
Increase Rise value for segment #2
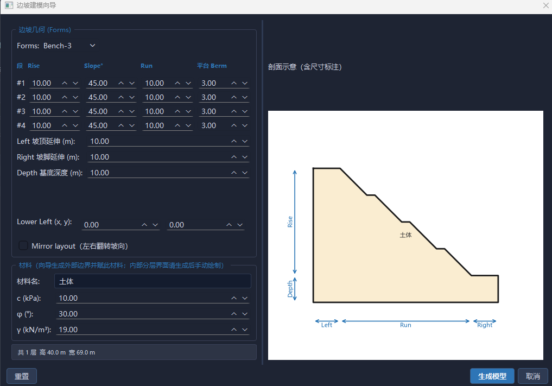(x=65, y=97)
